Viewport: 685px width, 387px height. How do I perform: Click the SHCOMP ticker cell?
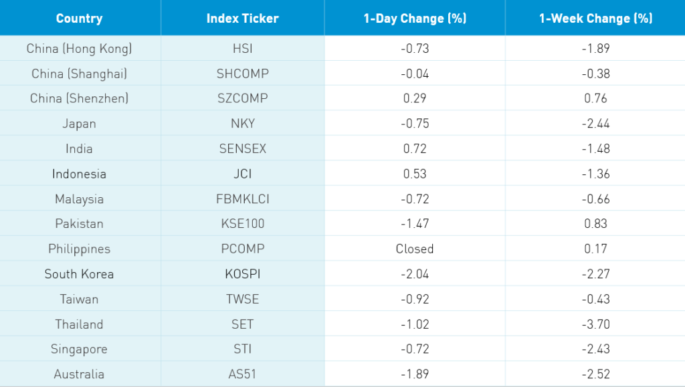tap(242, 74)
